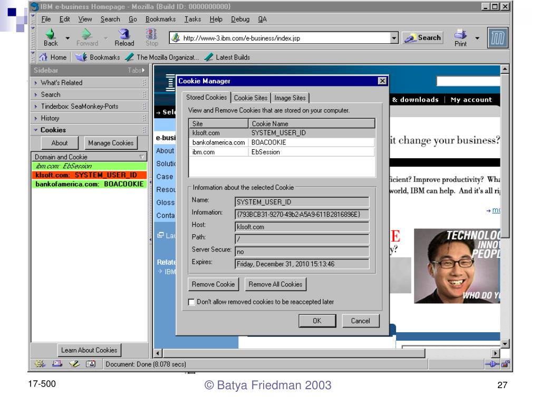540x405 pixels.
Task: Open the Debug menu
Action: click(x=240, y=20)
